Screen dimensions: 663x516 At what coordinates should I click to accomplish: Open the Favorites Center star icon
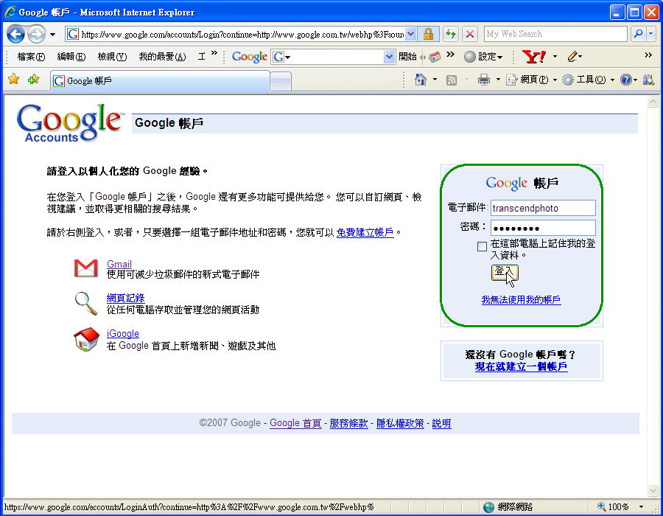click(x=13, y=79)
